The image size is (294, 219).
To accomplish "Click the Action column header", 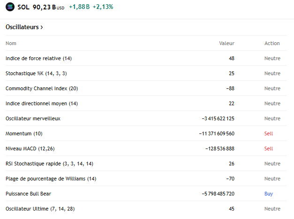I will 272,43.
